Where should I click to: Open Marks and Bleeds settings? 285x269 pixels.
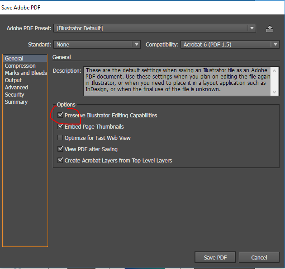tap(25, 73)
